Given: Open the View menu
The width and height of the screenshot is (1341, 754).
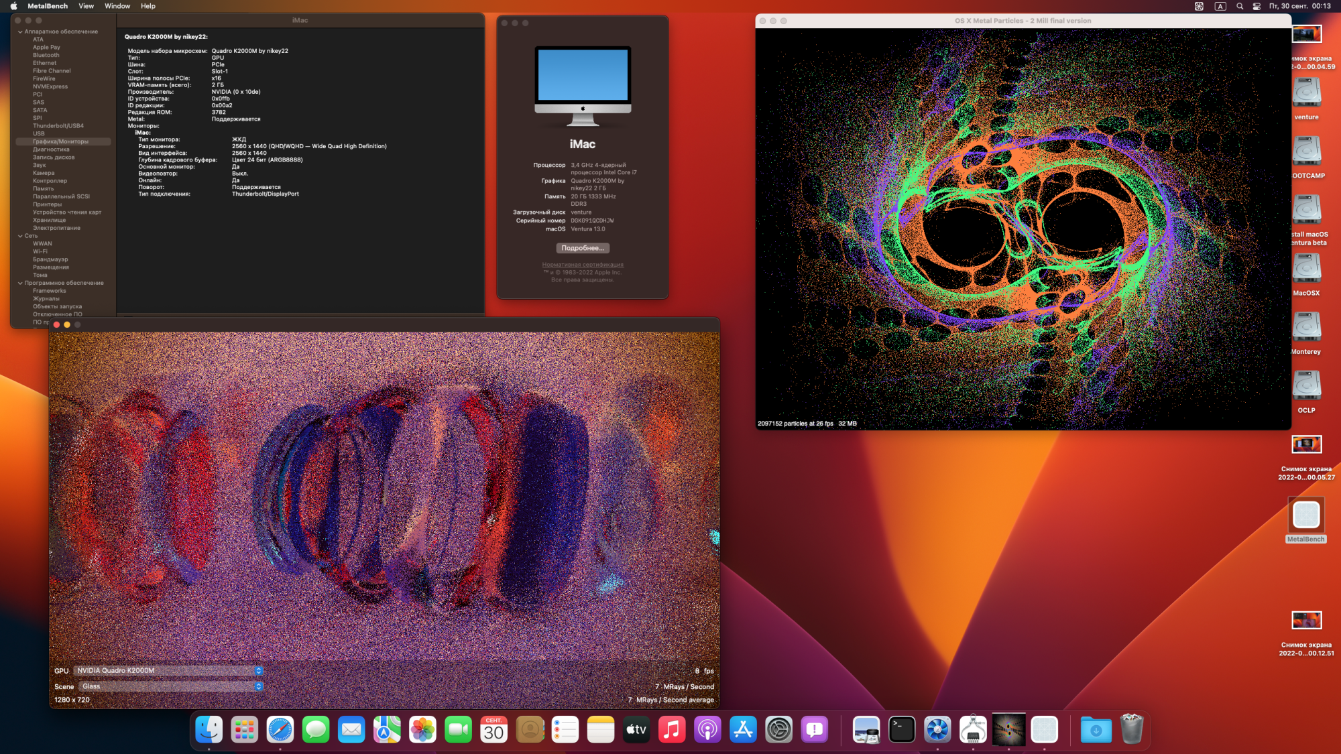Looking at the screenshot, I should [86, 6].
